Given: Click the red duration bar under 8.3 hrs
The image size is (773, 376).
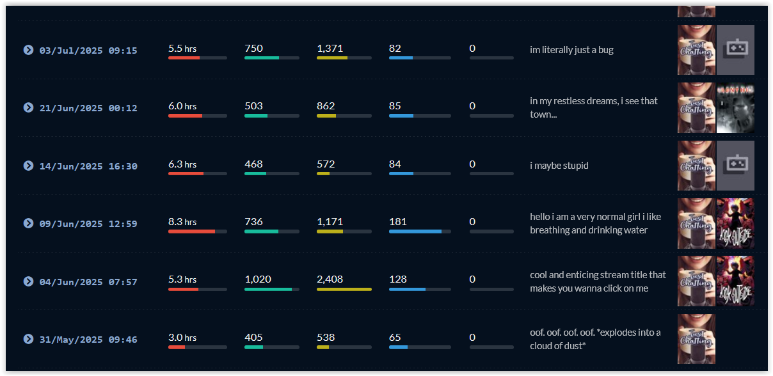Looking at the screenshot, I should [x=192, y=231].
